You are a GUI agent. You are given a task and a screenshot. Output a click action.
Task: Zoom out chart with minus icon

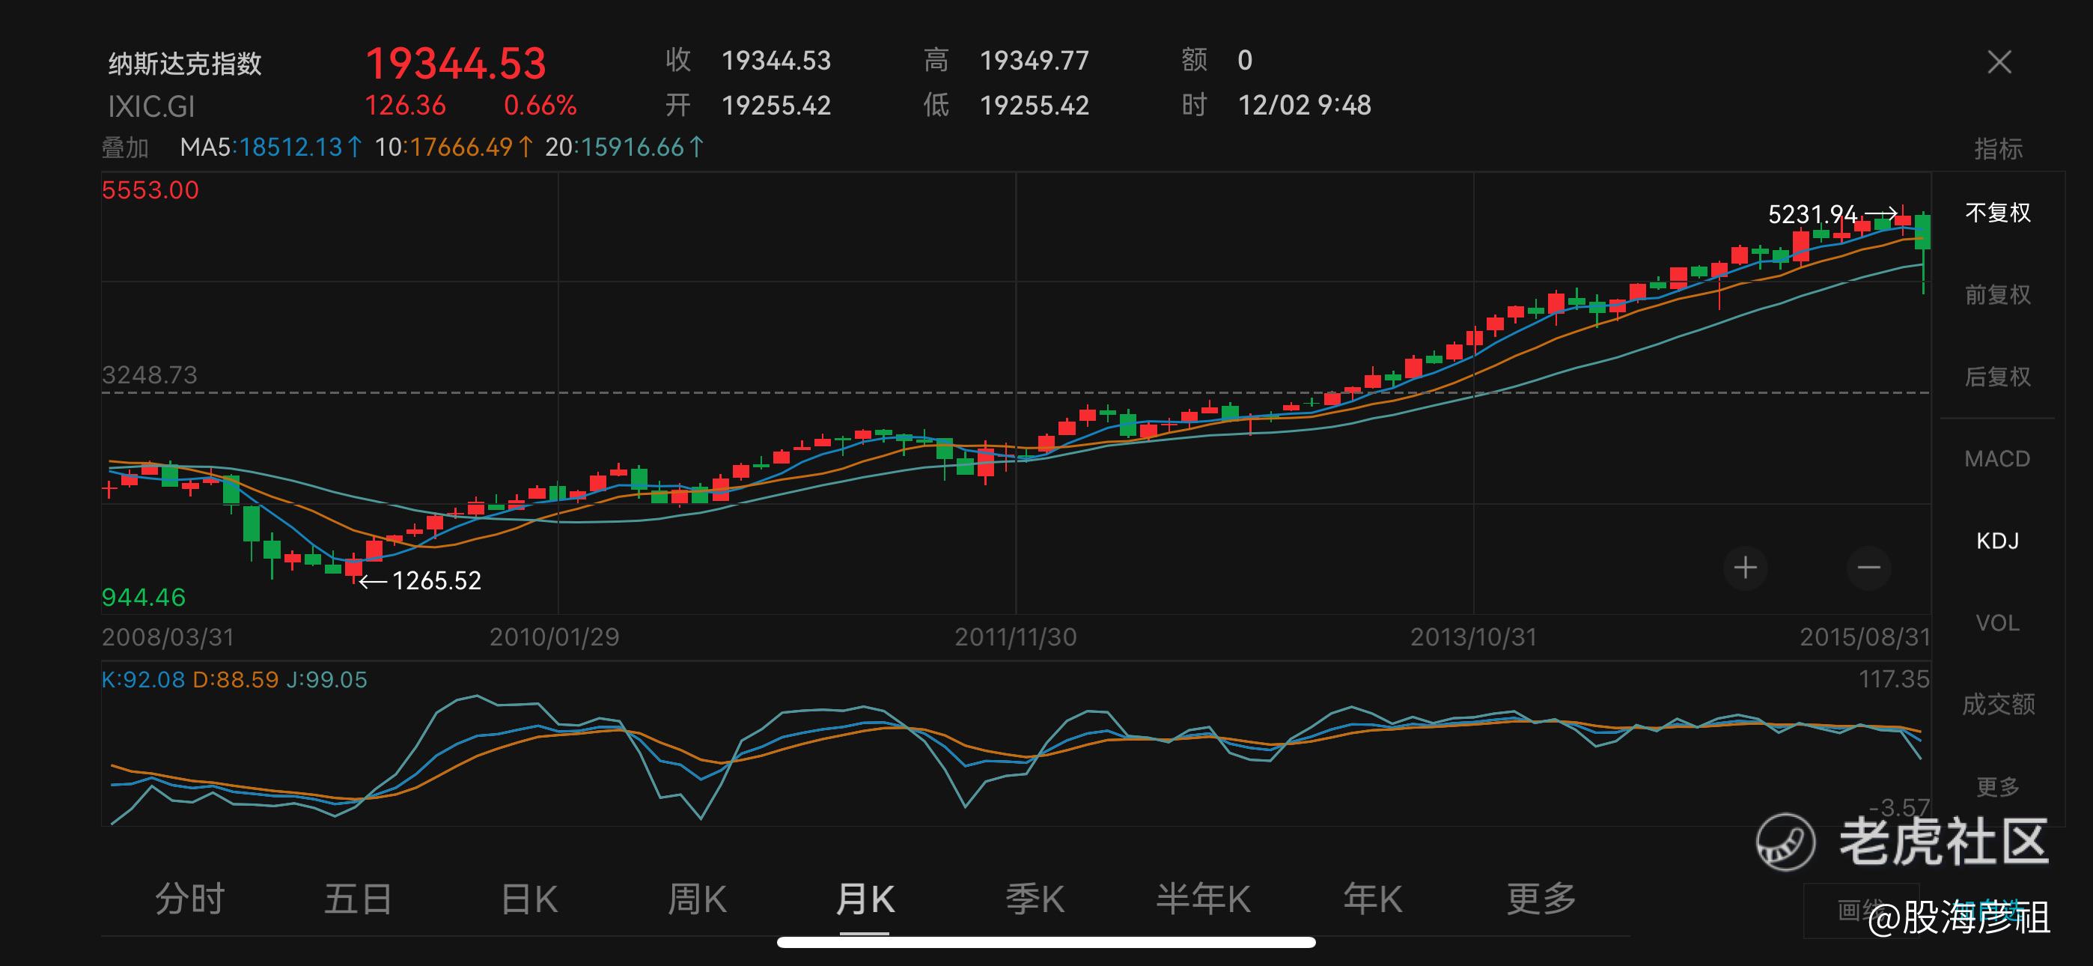(1868, 568)
